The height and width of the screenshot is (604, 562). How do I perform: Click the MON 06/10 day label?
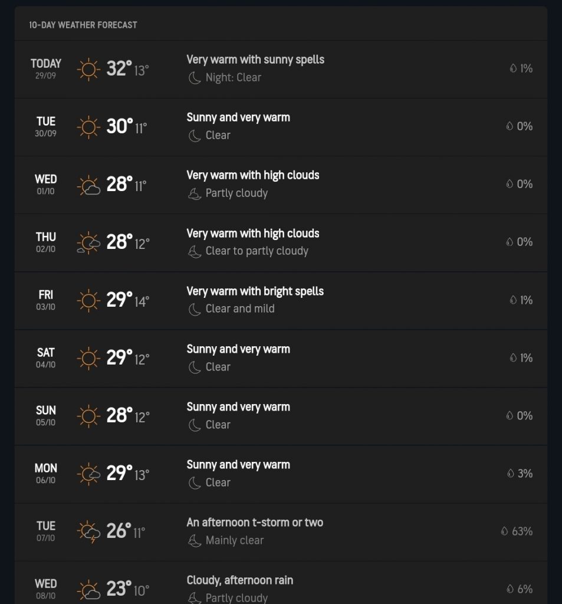click(46, 473)
